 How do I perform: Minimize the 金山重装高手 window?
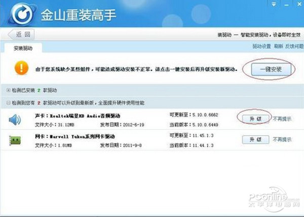click(x=287, y=5)
